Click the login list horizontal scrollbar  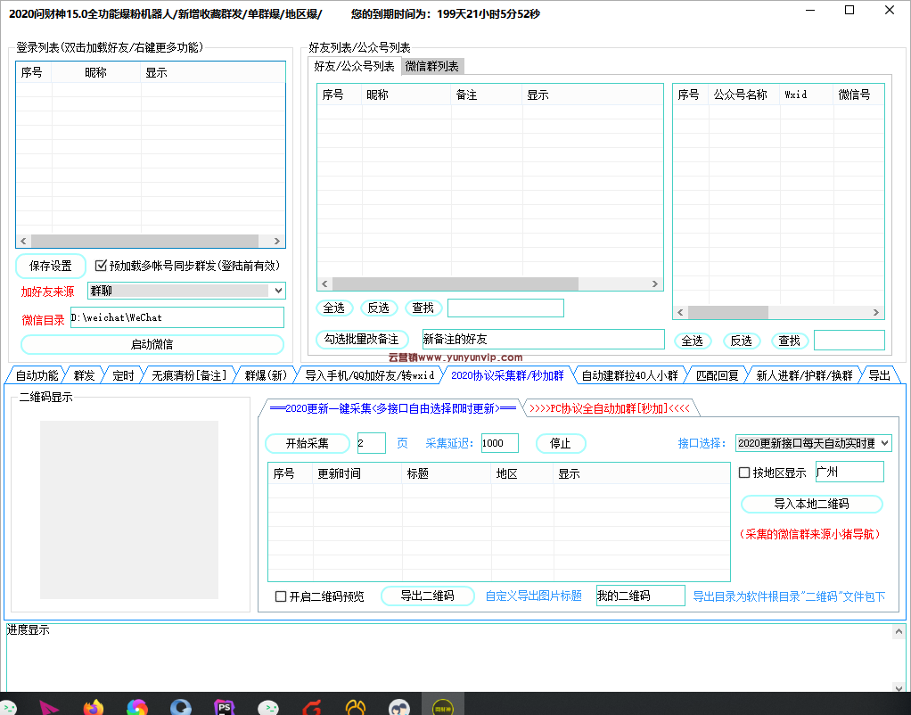coord(143,242)
